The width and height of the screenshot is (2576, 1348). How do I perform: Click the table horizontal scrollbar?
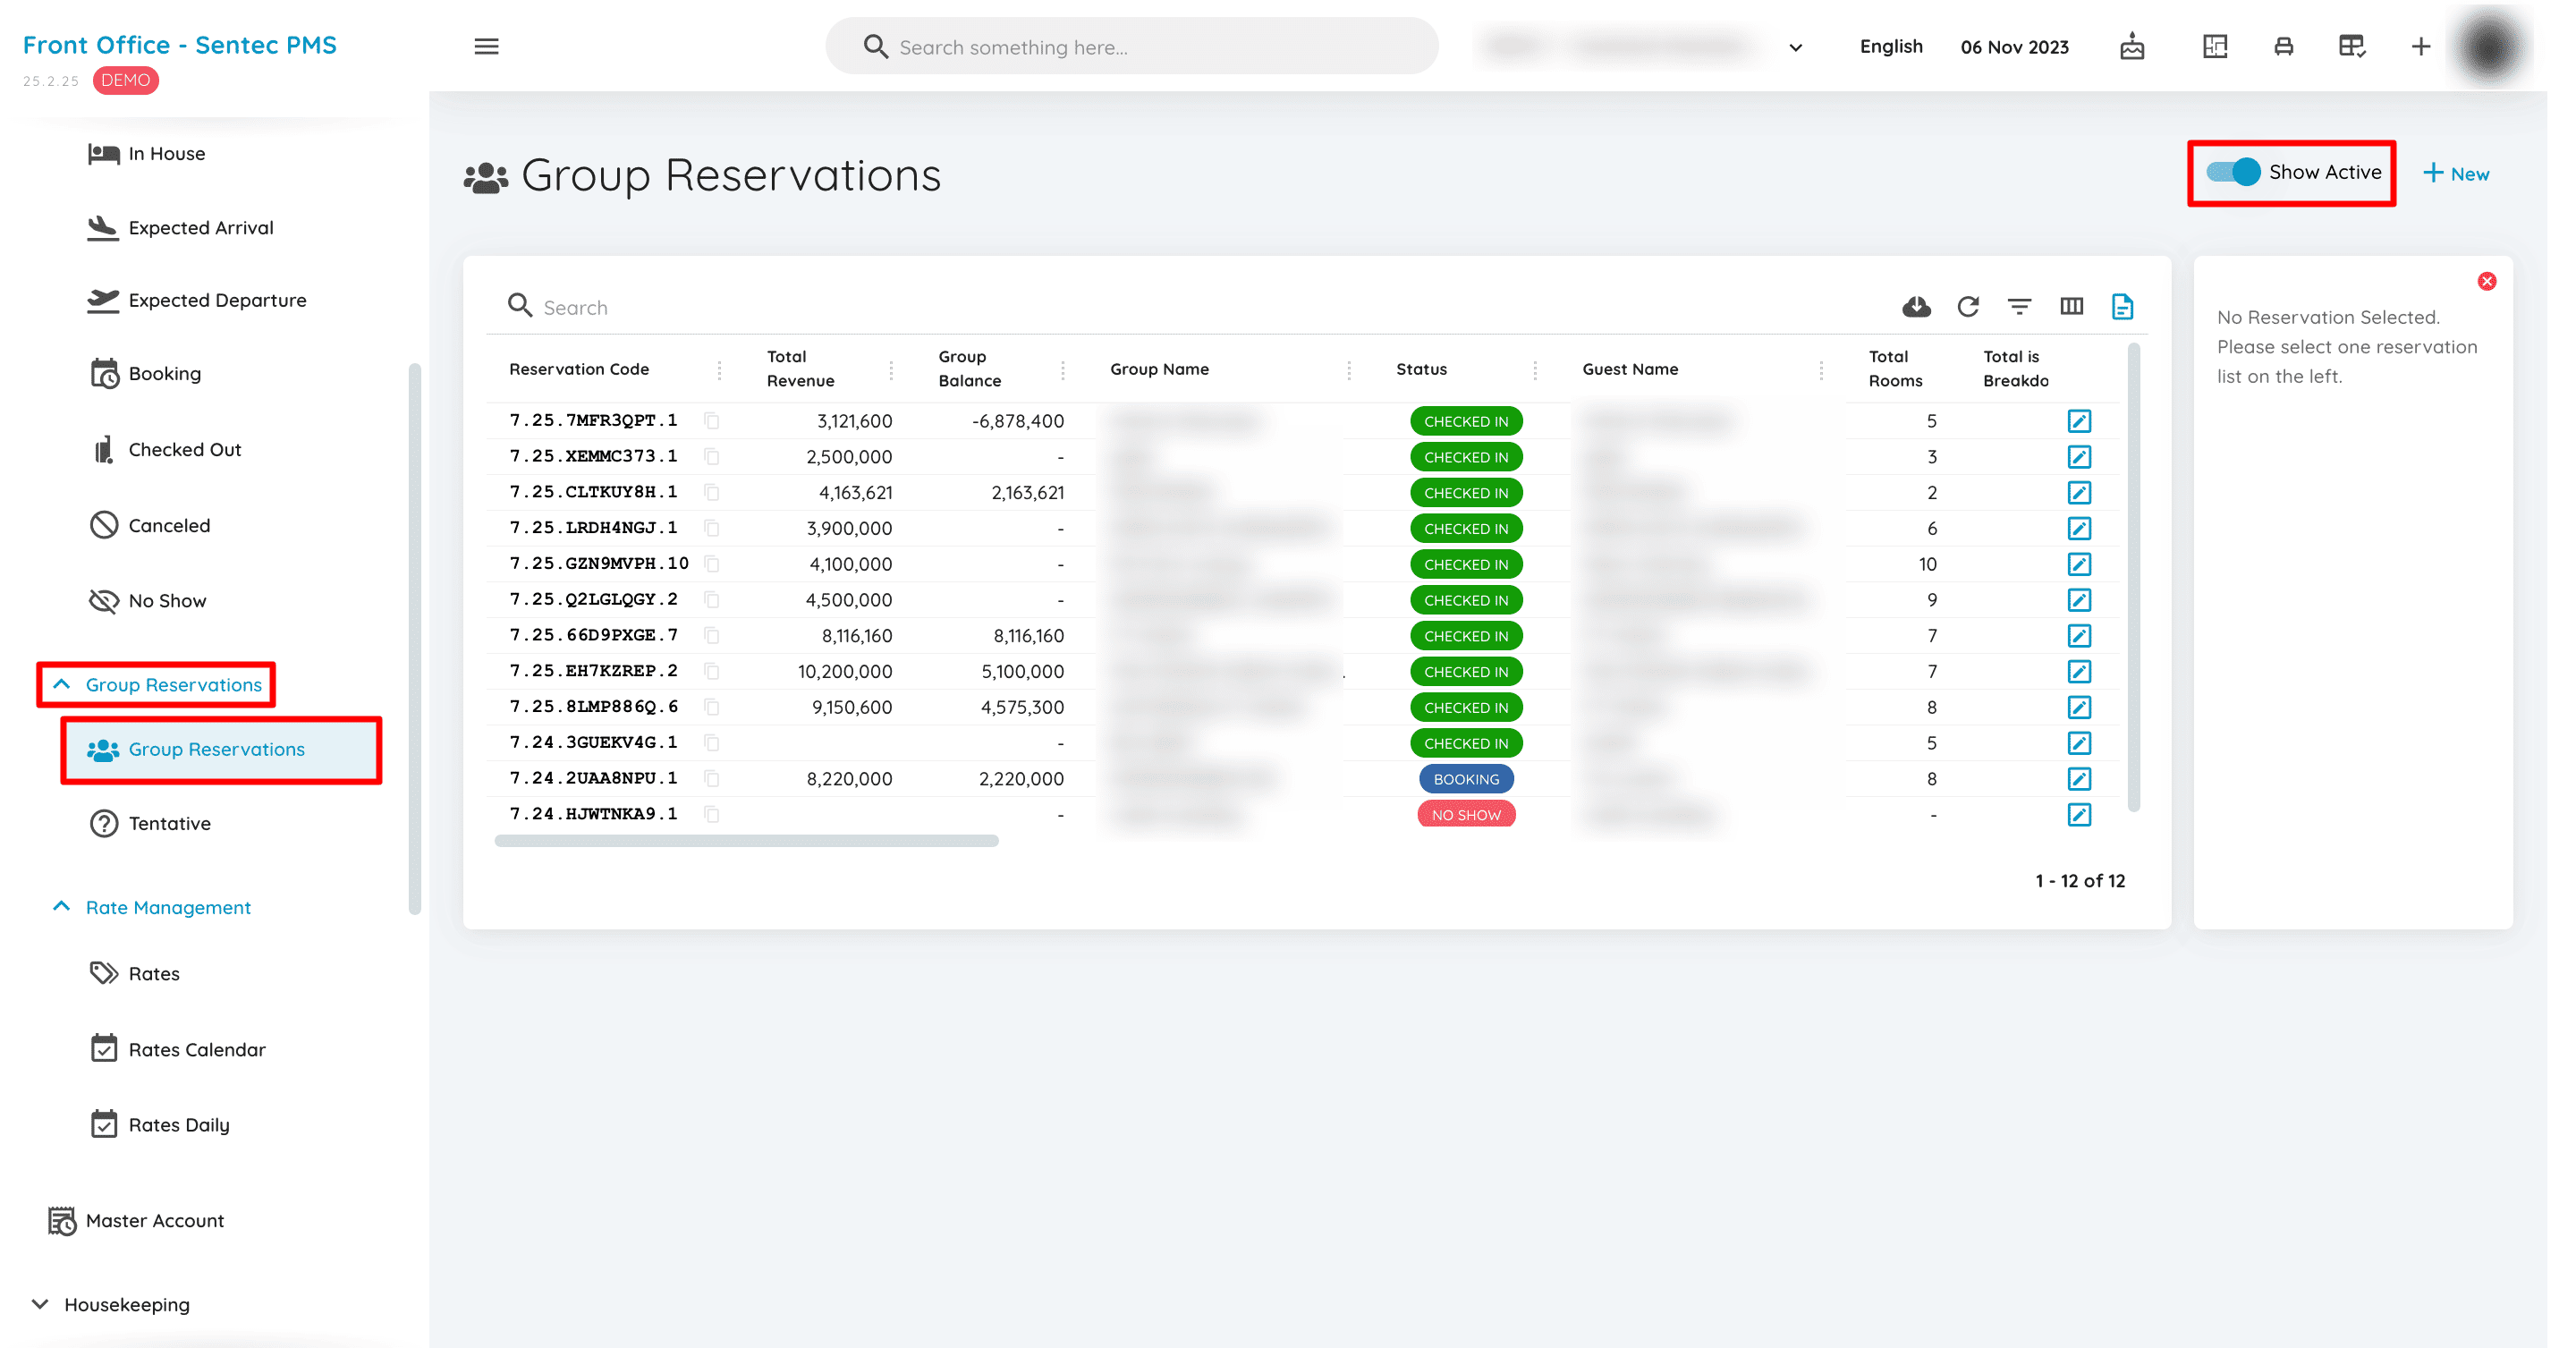[746, 840]
